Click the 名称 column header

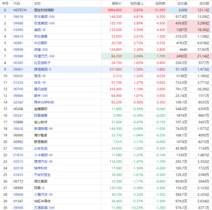pyautogui.click(x=37, y=3)
